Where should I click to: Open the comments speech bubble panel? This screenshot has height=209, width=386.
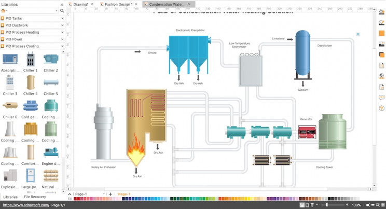(x=381, y=97)
